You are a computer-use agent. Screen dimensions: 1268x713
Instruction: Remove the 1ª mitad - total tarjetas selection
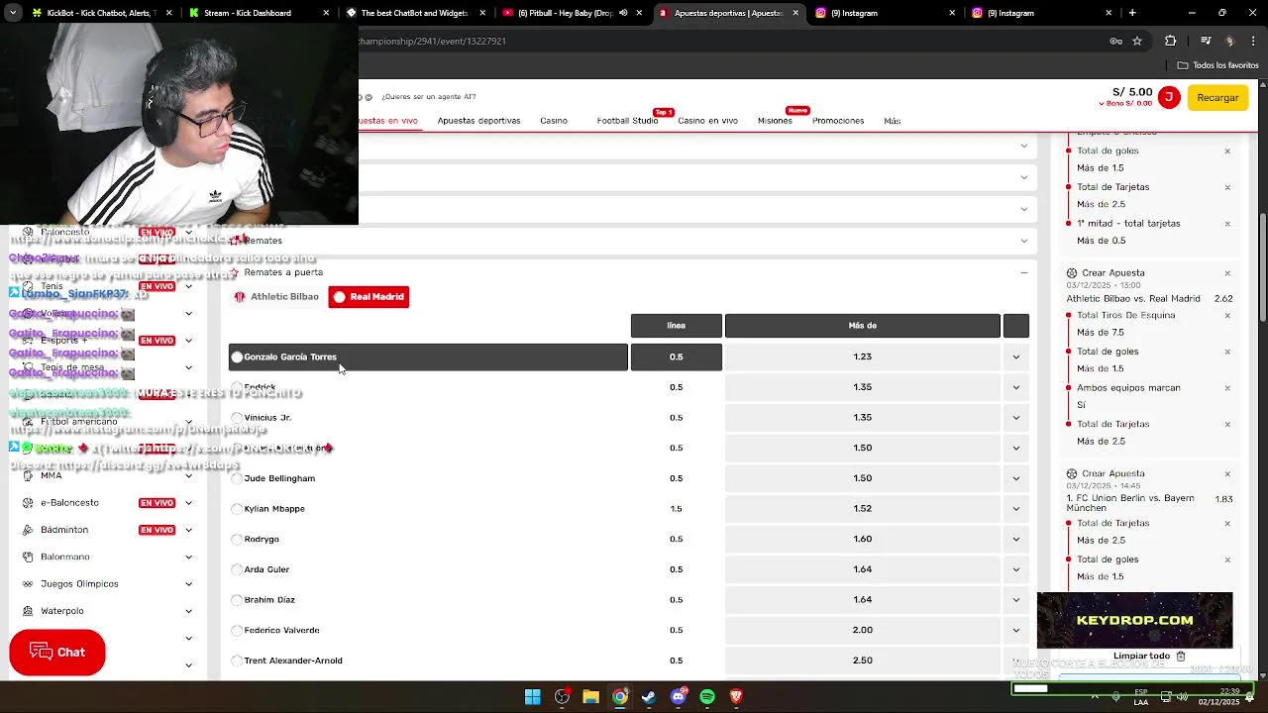pos(1227,224)
